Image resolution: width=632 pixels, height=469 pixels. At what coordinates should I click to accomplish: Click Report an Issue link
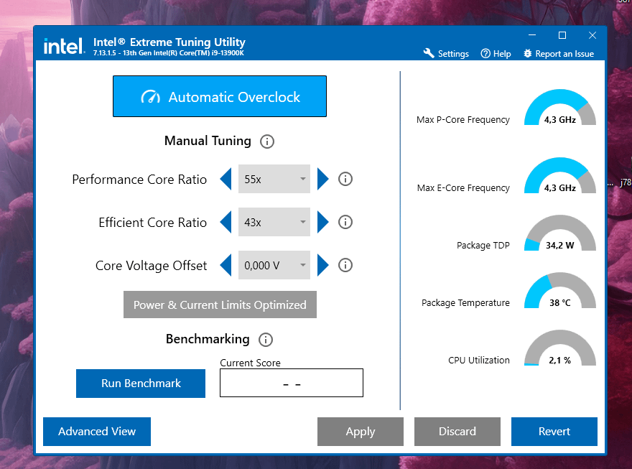[x=559, y=54]
